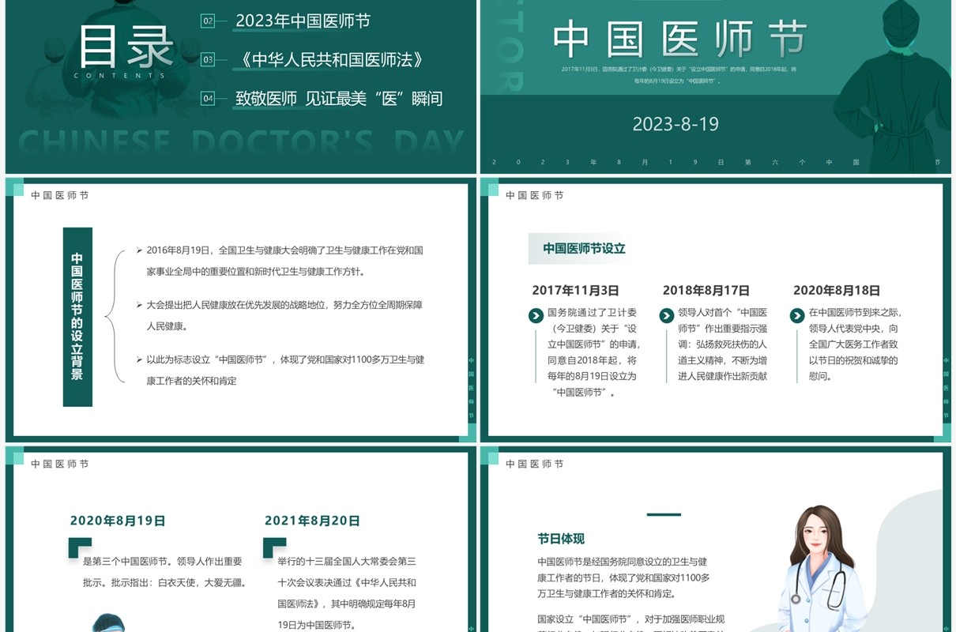Click the surgeon silhouette illustration on title slide
Screen dimensions: 956x632
pyautogui.click(x=891, y=87)
